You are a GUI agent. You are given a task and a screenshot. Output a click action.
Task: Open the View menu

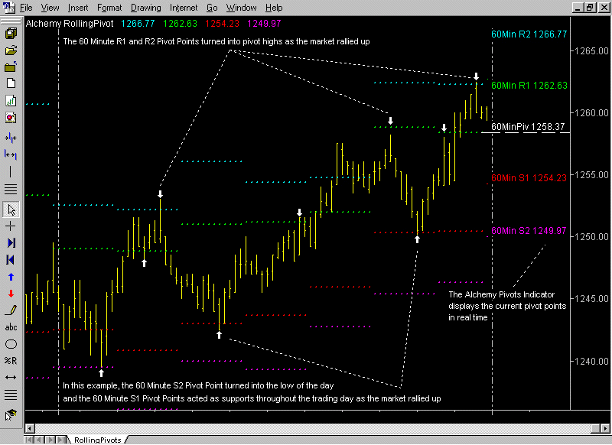click(x=50, y=8)
